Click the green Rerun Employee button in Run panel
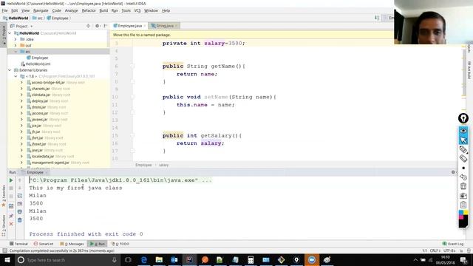Viewport: 473px width, 266px height. pos(11,180)
